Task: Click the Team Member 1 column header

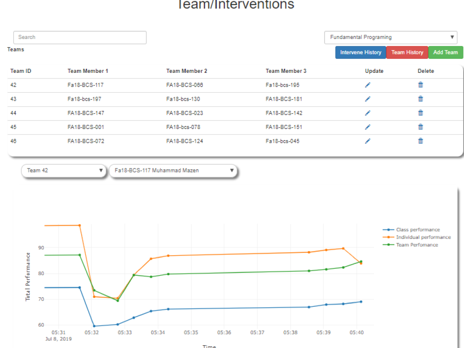Action: tap(88, 71)
